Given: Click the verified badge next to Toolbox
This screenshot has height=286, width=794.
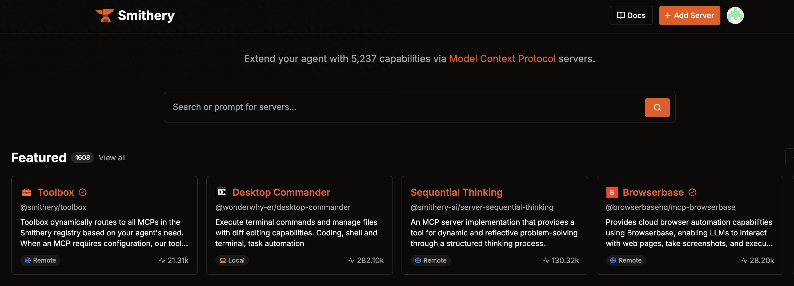Looking at the screenshot, I should click(83, 193).
